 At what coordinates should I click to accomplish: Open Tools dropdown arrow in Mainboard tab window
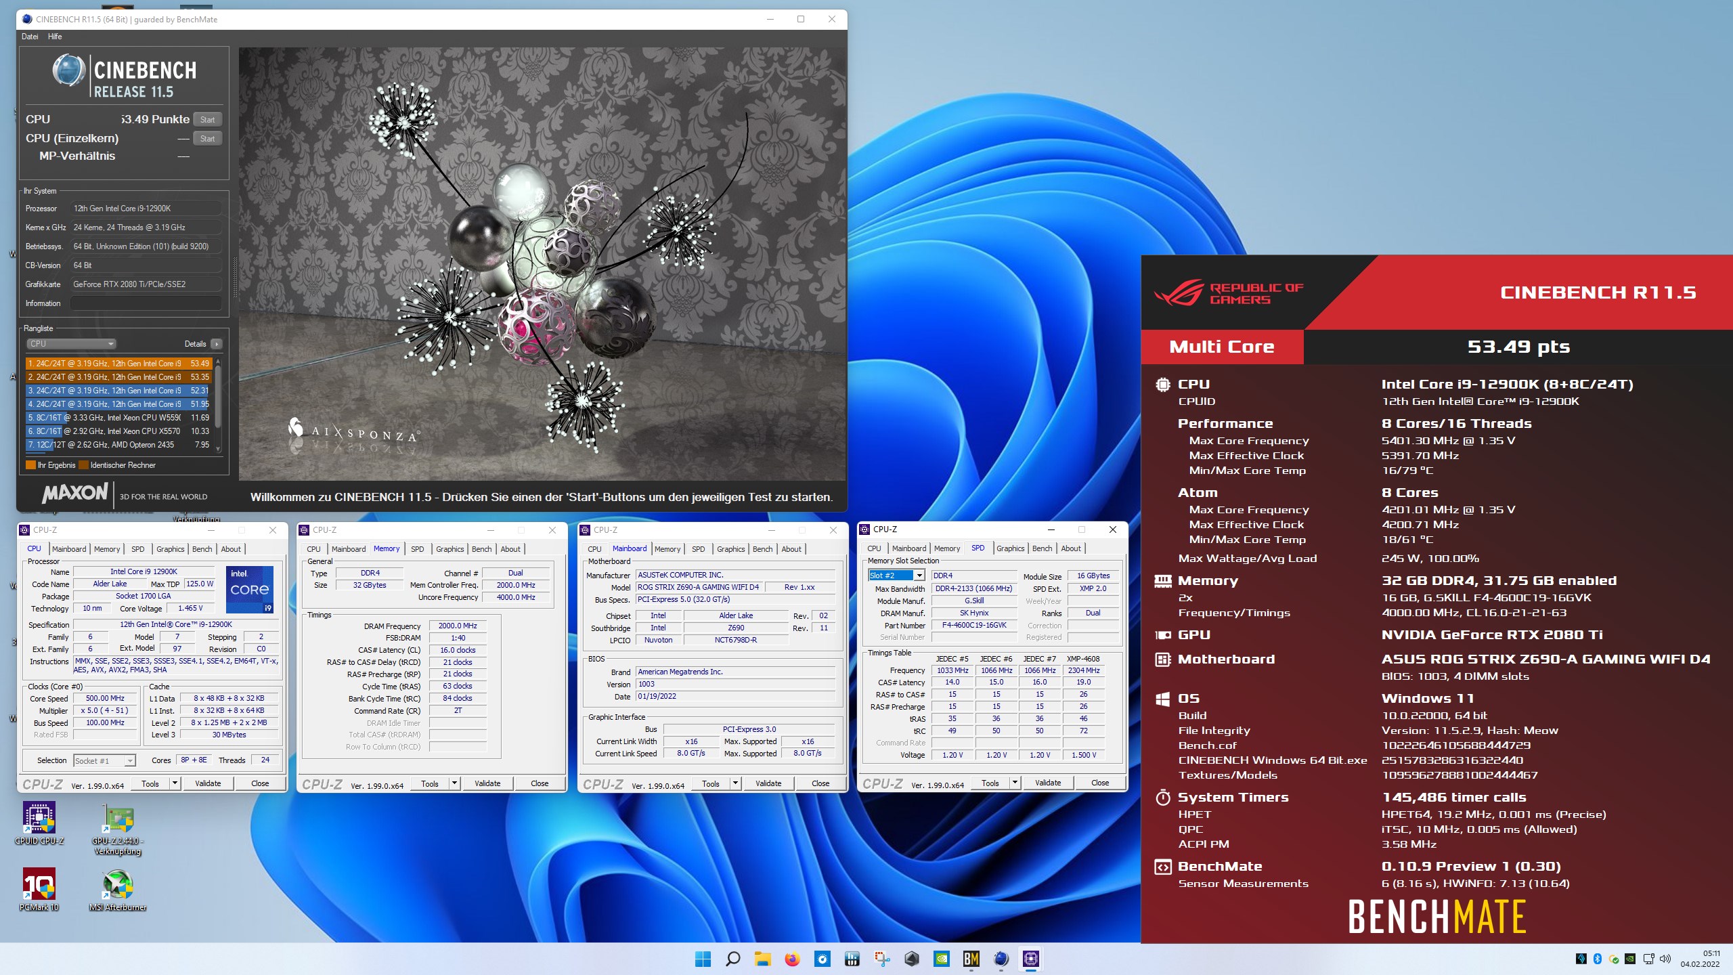pos(735,783)
